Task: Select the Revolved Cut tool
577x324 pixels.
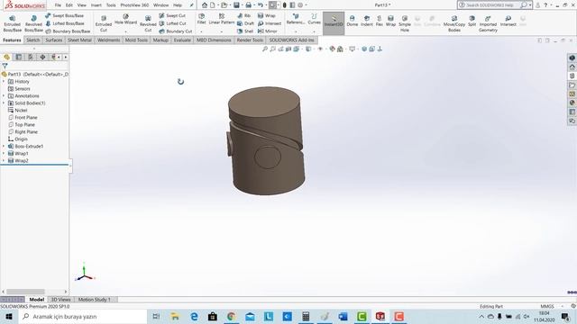Action: 148,23
